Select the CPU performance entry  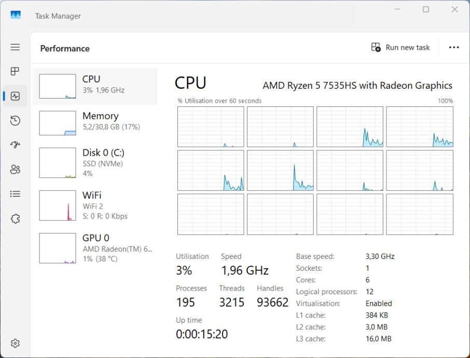[95, 86]
